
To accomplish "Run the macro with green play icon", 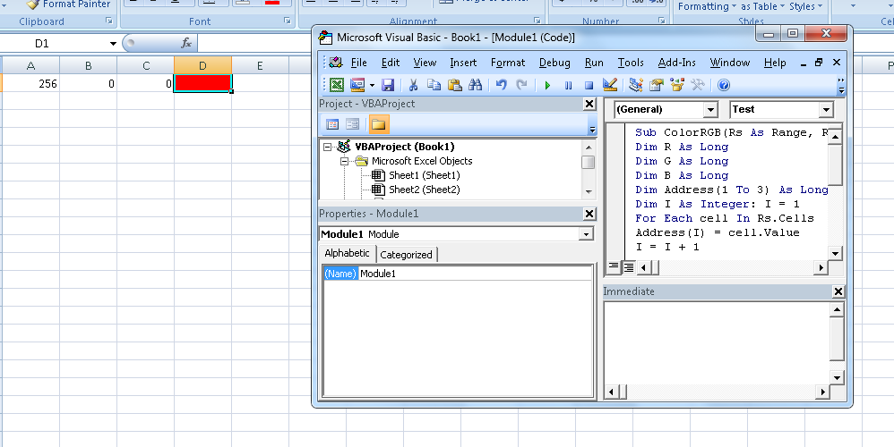I will pos(547,85).
